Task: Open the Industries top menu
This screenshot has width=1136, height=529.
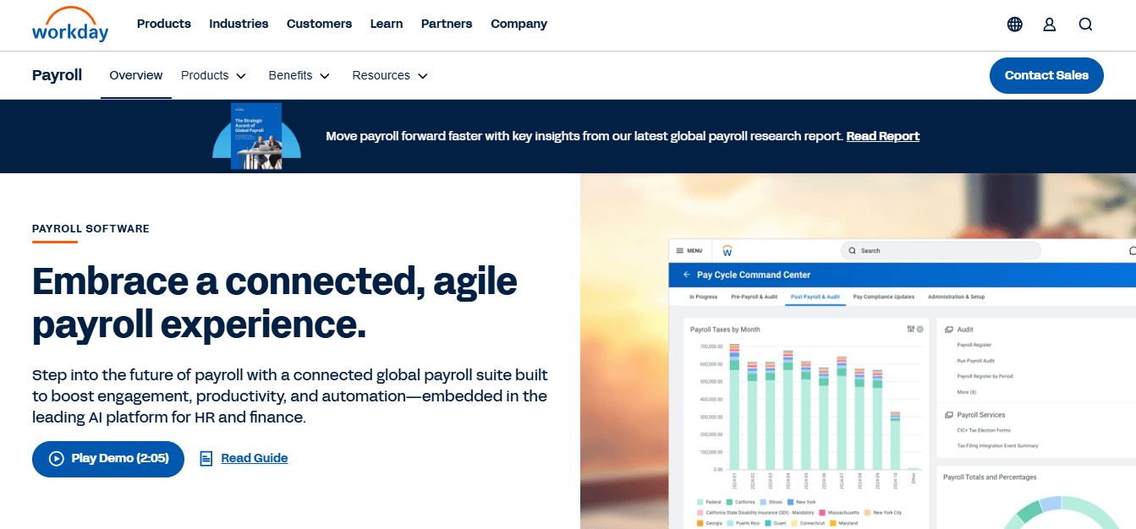Action: point(239,24)
